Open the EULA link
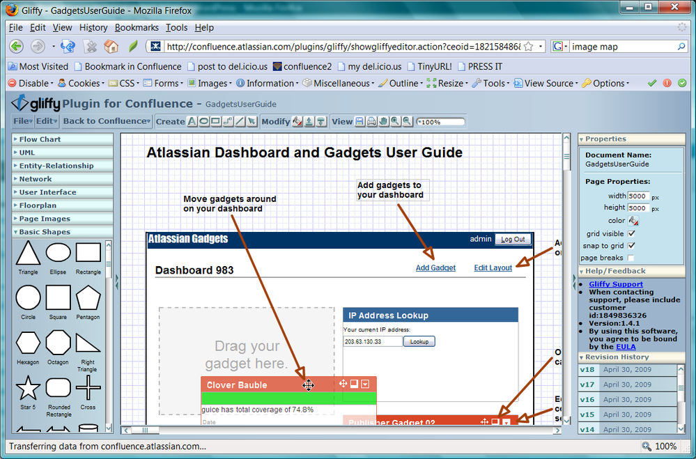 click(626, 347)
